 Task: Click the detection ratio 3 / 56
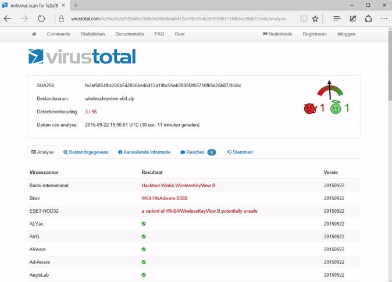(91, 112)
